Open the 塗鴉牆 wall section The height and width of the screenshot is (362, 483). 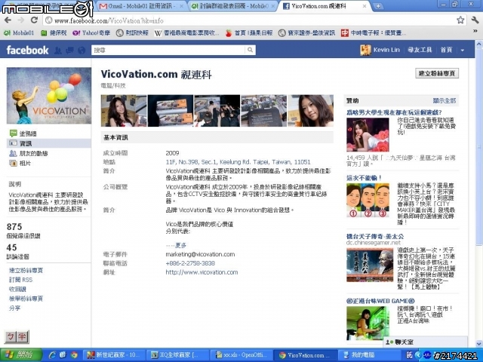point(23,133)
